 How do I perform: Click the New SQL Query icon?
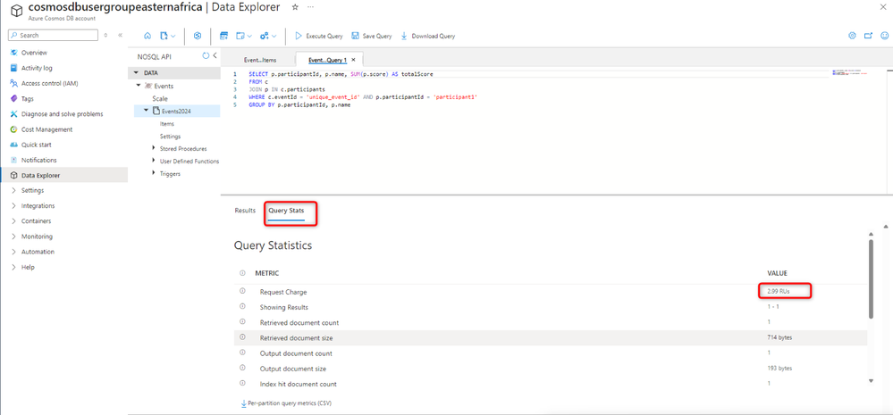pyautogui.click(x=223, y=36)
